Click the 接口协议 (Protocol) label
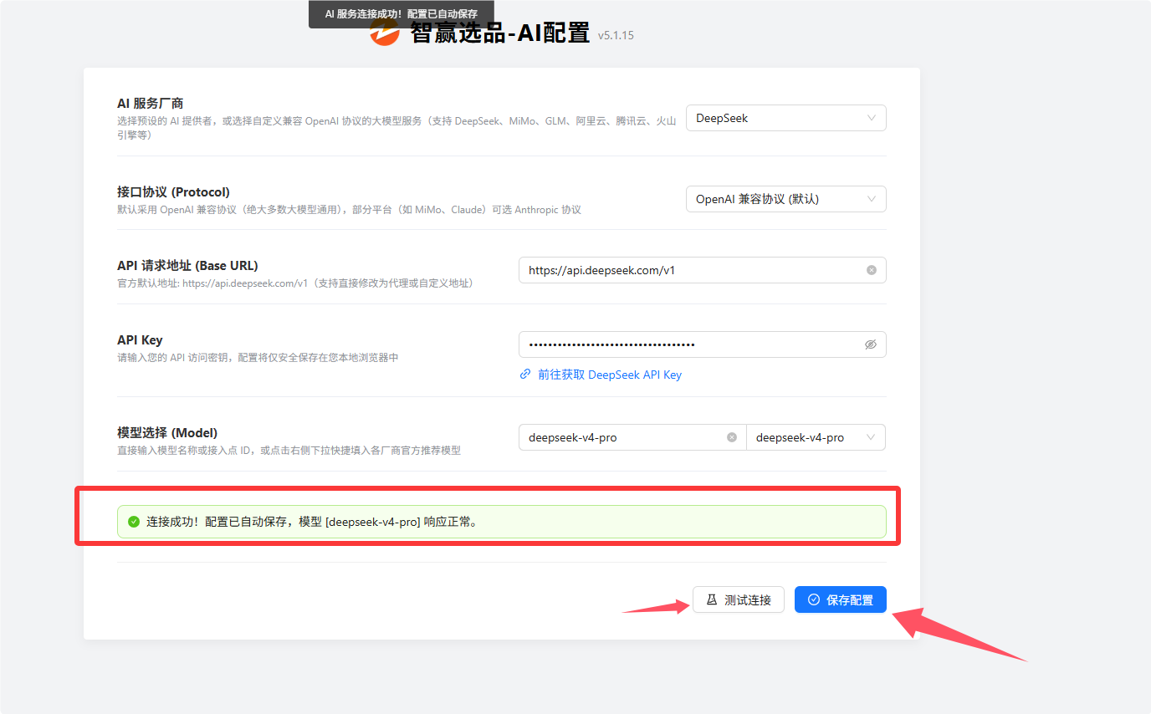Viewport: 1151px width, 714px height. click(173, 191)
